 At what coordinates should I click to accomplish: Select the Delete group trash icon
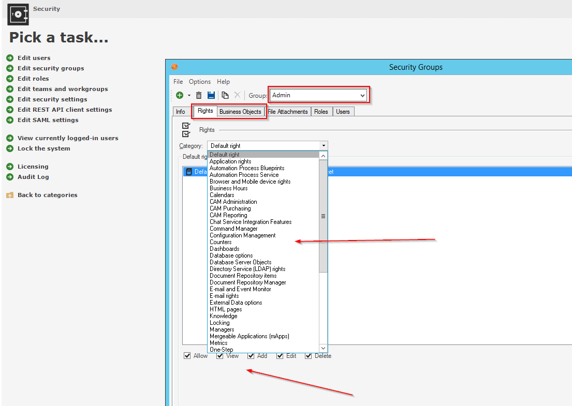pos(199,95)
